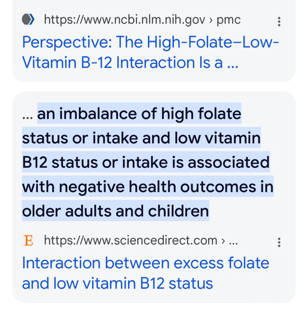Click the breadcrumb chevron after sciencedirect.com
The image size is (308, 311).
click(x=223, y=241)
